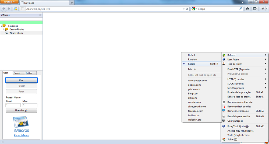Toggle the iMacros sidebar toolbar icon
Image resolution: width=269 pixels, height=144 pixels.
(16, 9)
